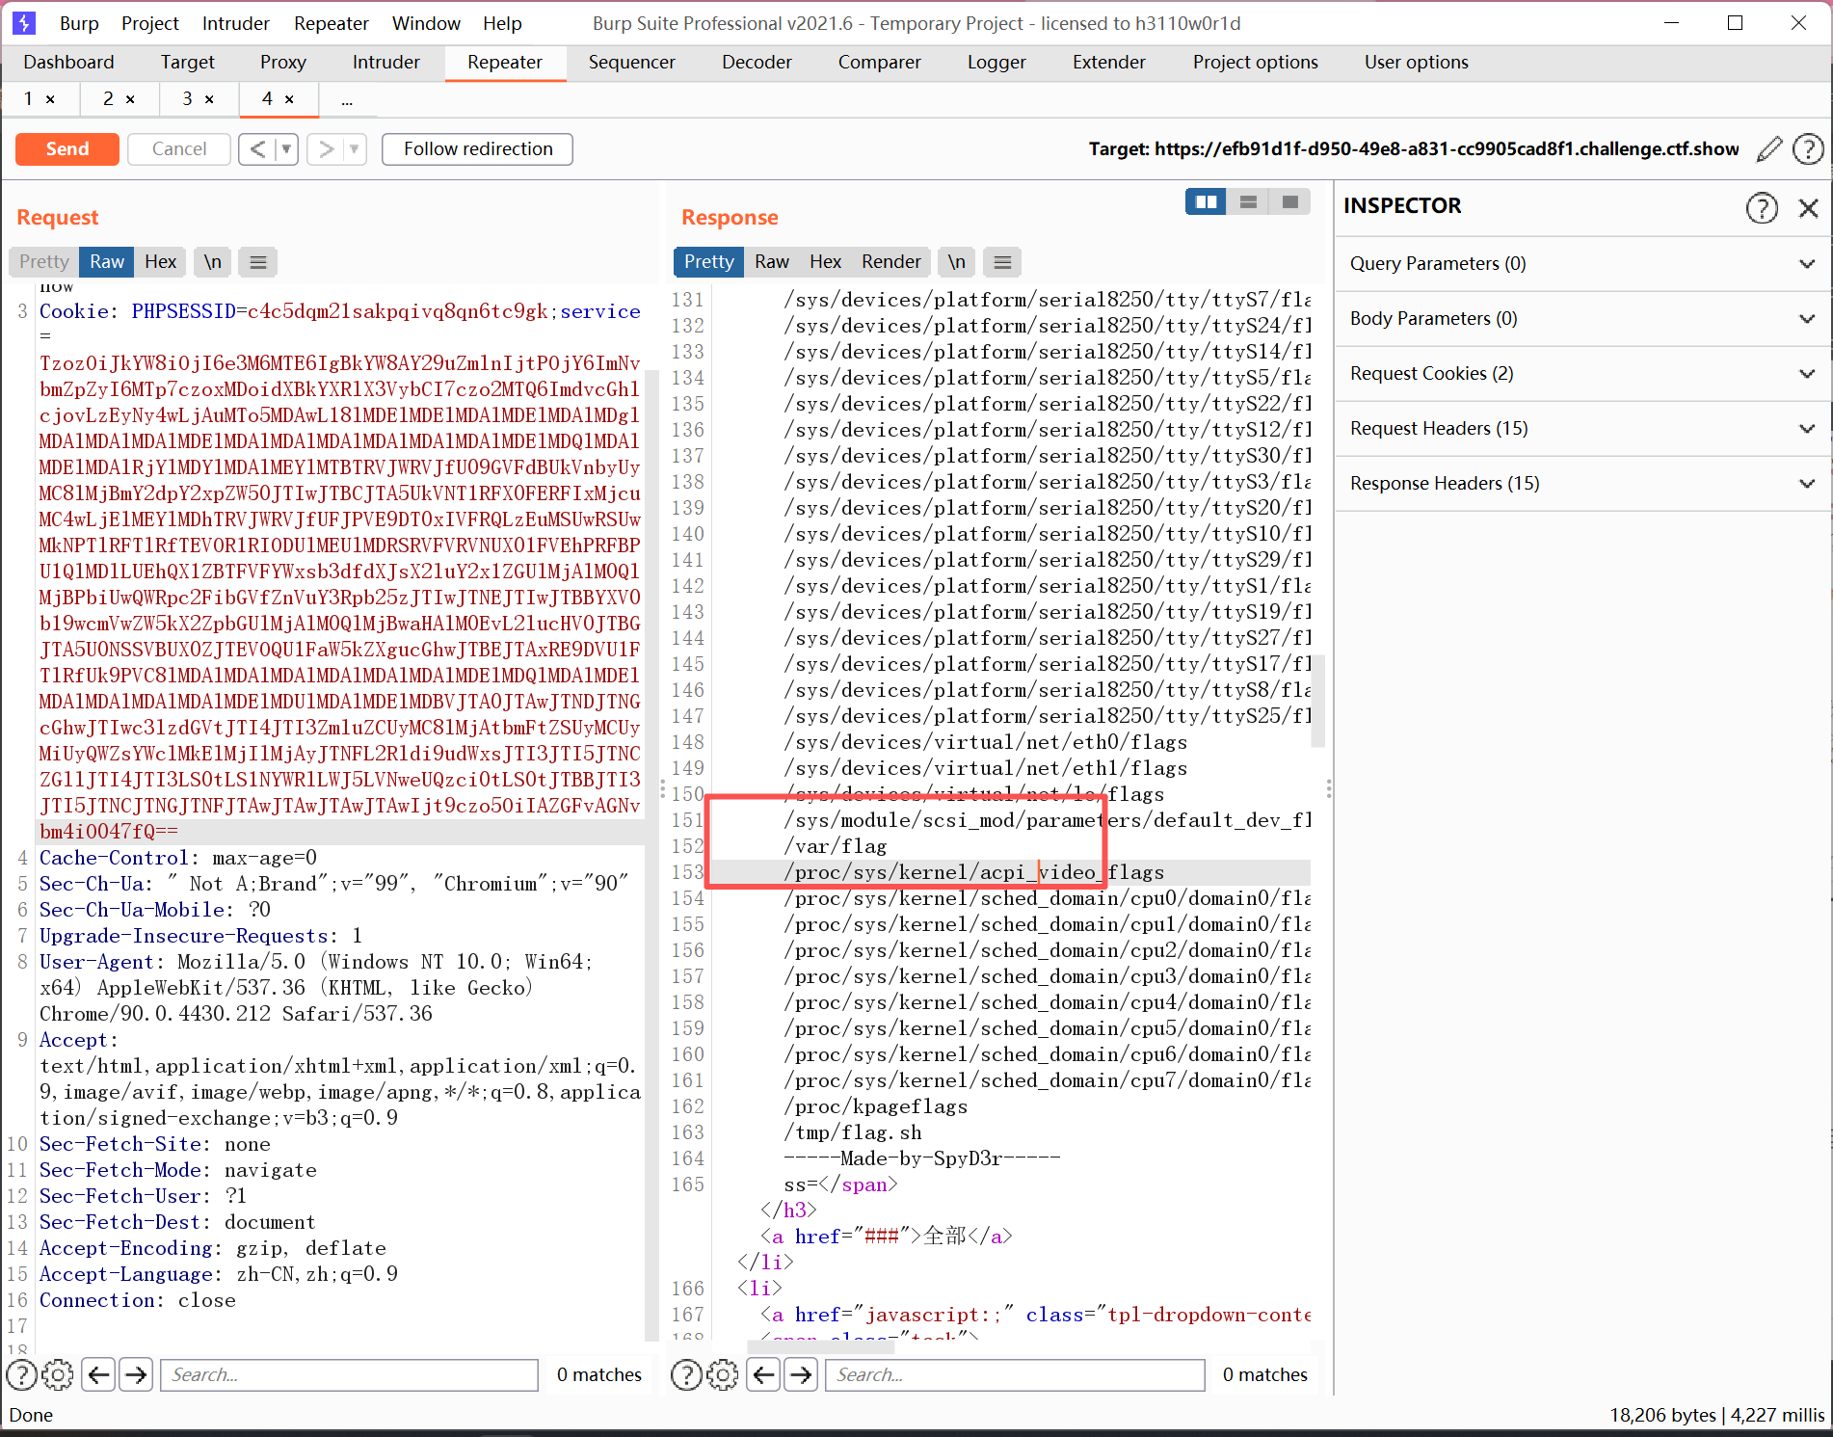Open new Repeater tab with ellipsis

[x=347, y=99]
